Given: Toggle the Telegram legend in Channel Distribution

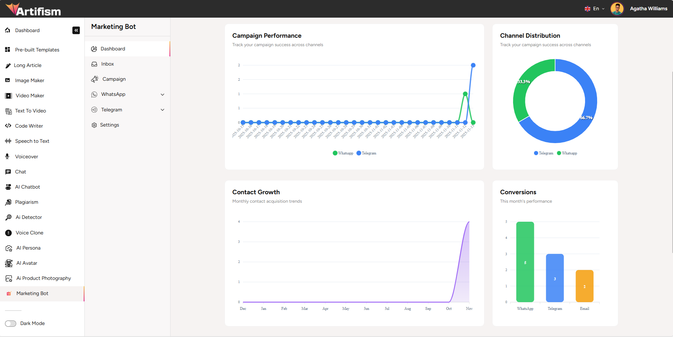Looking at the screenshot, I should click(x=543, y=153).
